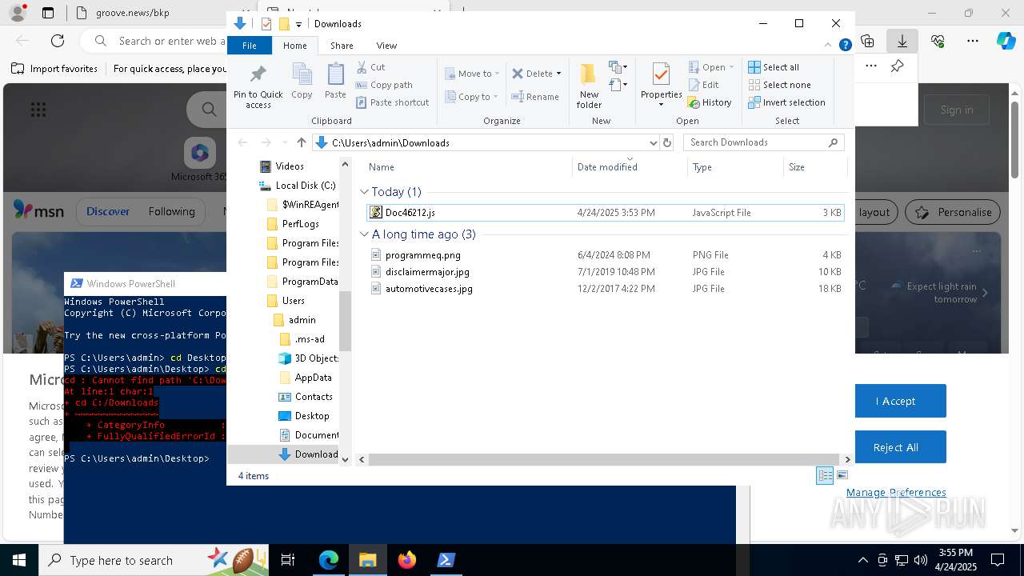1024x576 pixels.
Task: Click the Cut scissors button
Action: pyautogui.click(x=370, y=67)
